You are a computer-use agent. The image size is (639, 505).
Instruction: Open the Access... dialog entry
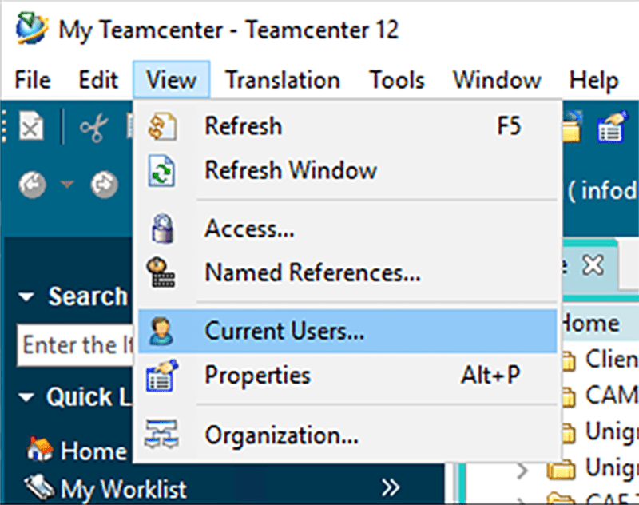pos(347,229)
